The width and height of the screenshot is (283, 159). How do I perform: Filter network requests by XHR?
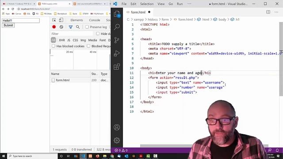62,40
